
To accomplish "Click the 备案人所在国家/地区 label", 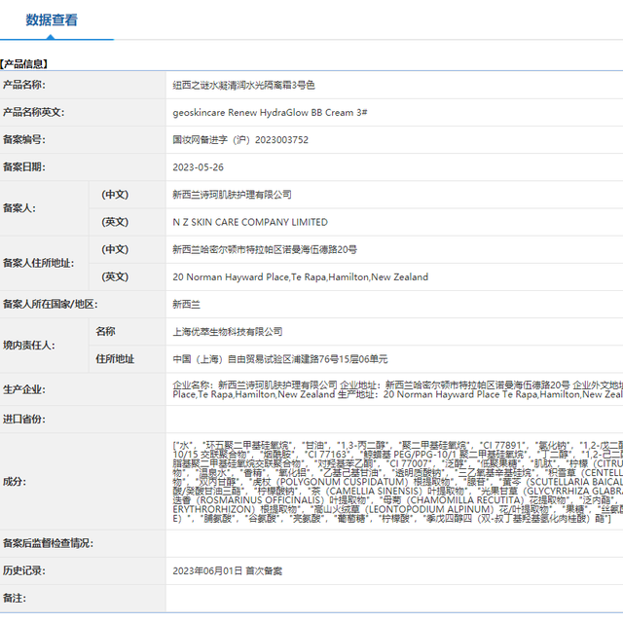I will (x=50, y=305).
